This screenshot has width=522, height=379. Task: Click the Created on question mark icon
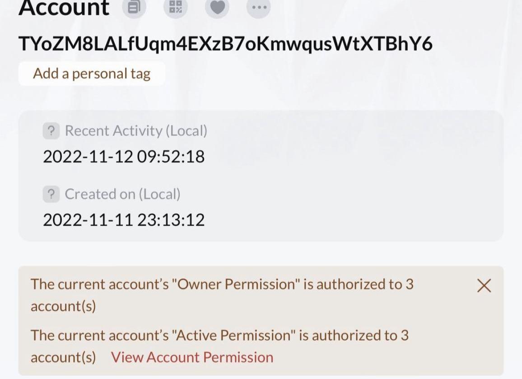pyautogui.click(x=51, y=194)
